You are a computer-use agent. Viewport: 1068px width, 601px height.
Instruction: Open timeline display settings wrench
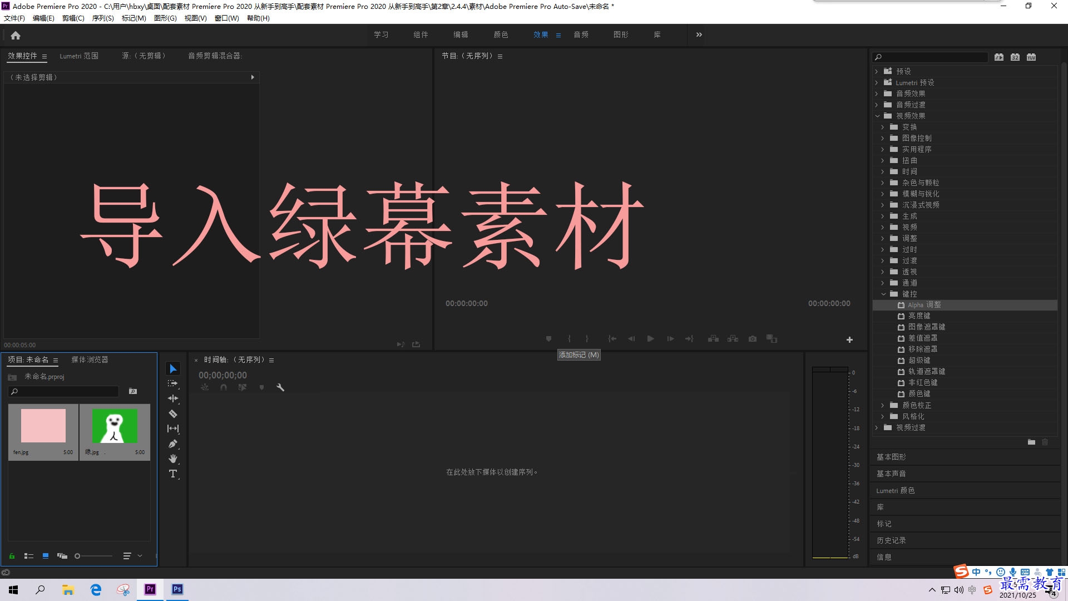point(280,387)
